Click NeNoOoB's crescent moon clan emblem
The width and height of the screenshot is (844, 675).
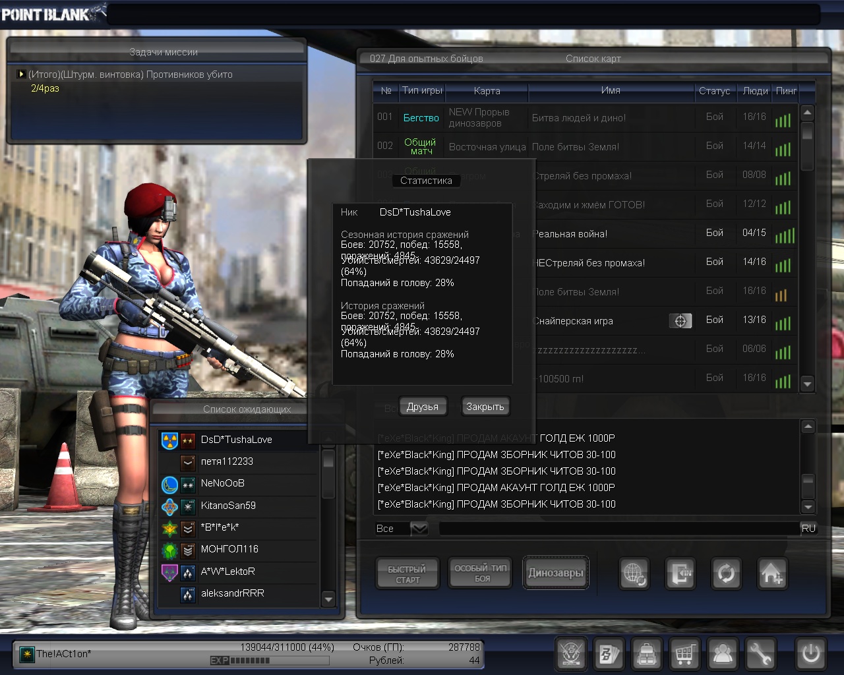tap(169, 484)
